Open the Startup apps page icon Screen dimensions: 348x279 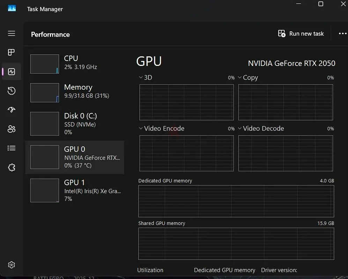[x=12, y=110]
